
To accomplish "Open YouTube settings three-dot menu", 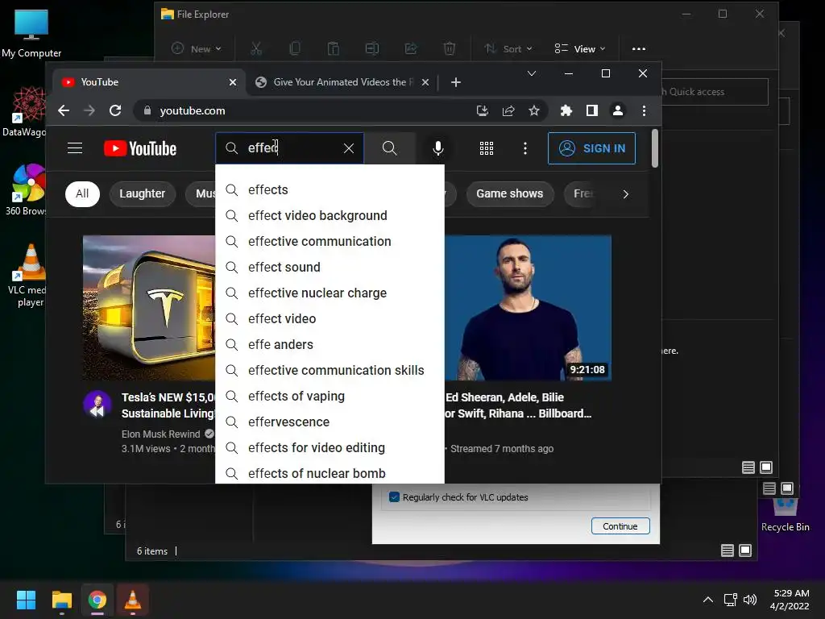I will pyautogui.click(x=524, y=148).
